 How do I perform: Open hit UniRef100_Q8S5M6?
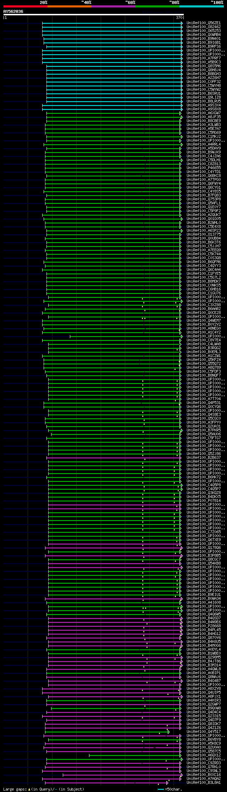204,66
